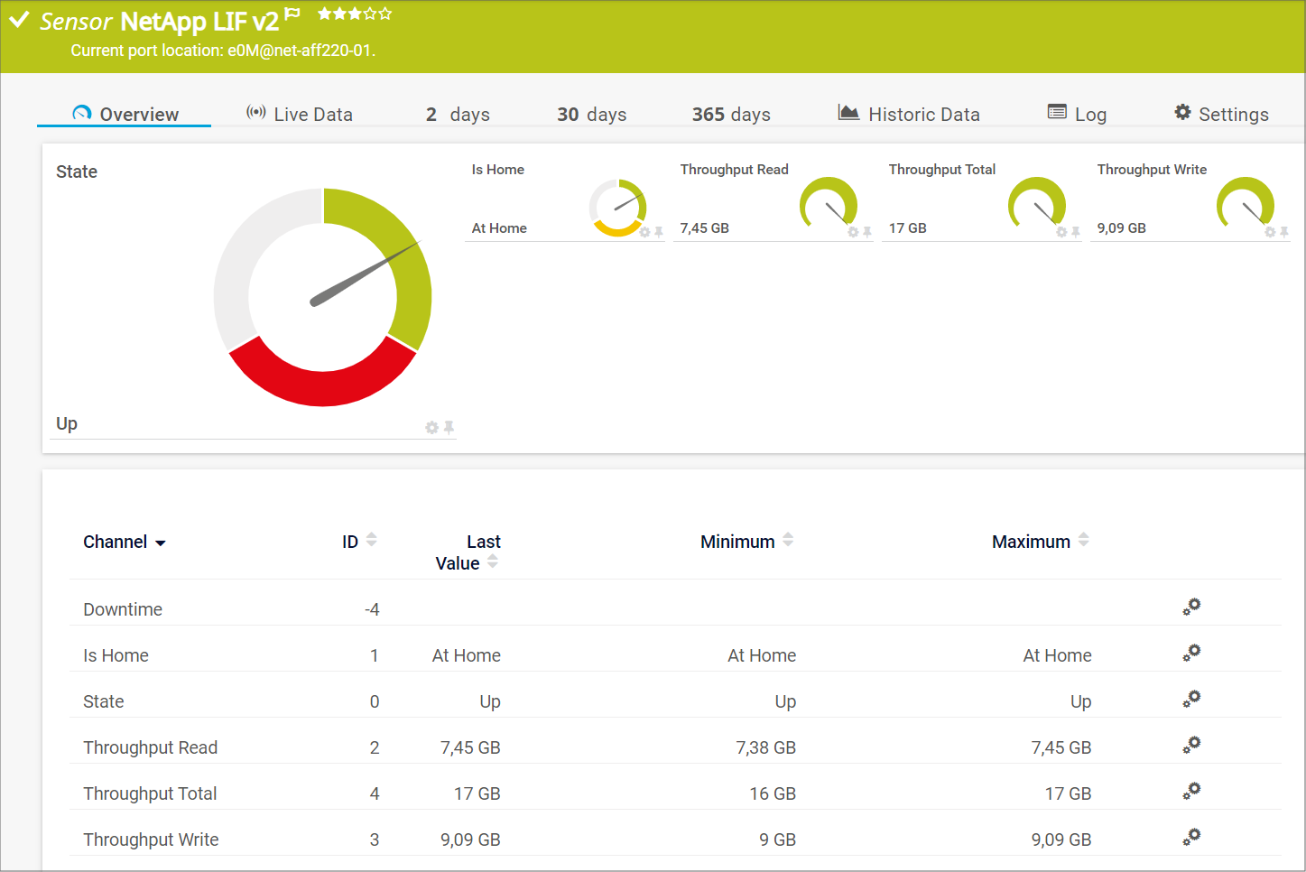Open Throughput Write row settings icon
1306x872 pixels.
tap(1191, 837)
